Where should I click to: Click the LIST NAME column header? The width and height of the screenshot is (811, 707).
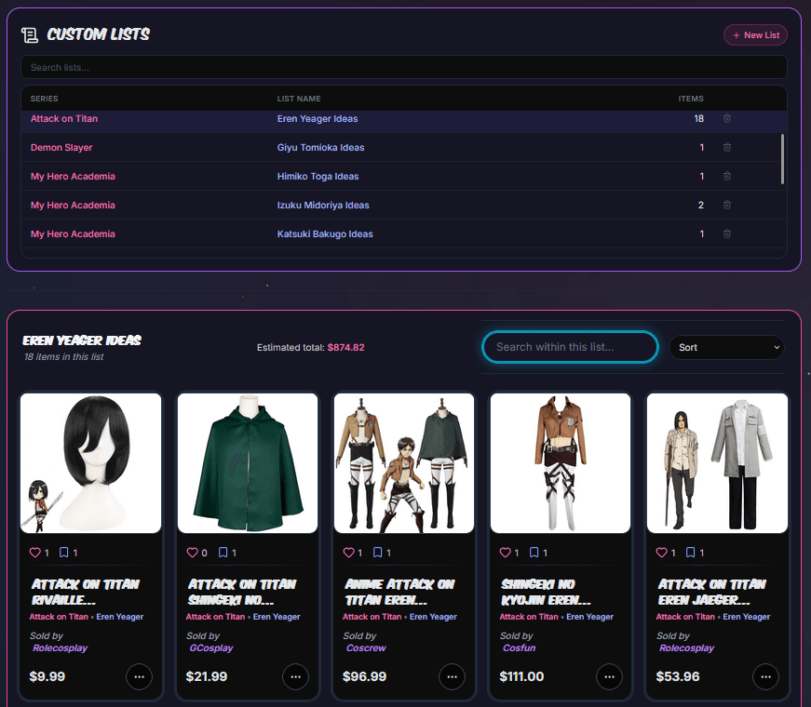click(x=299, y=99)
